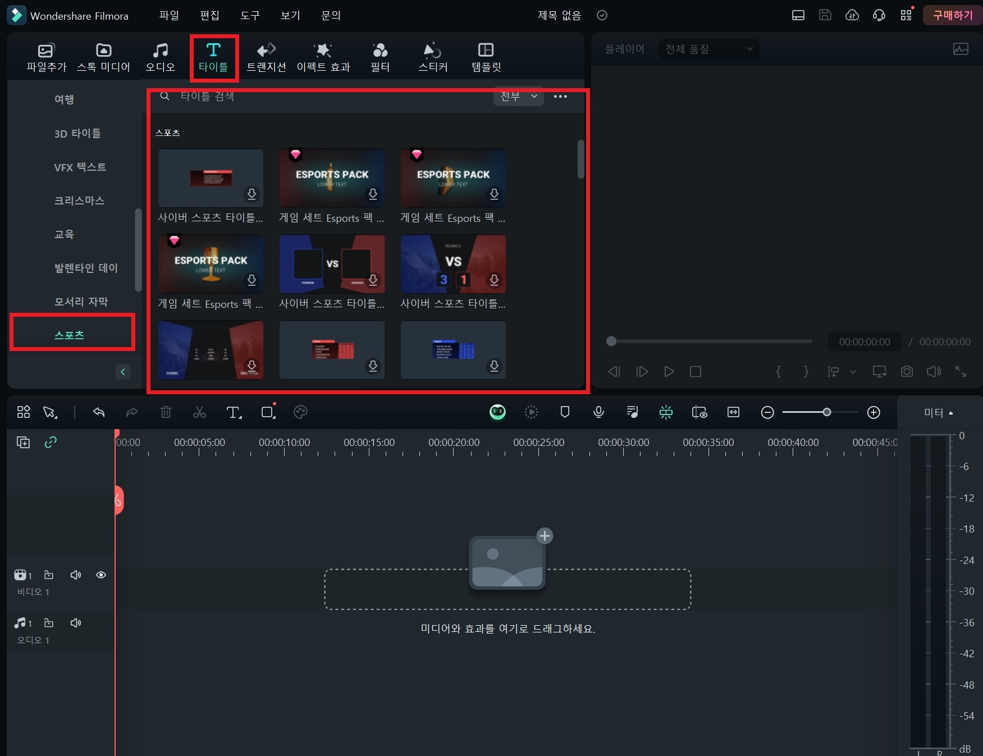Adjust the timeline zoom slider handle

pyautogui.click(x=826, y=412)
